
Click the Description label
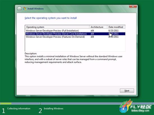(x=31, y=54)
